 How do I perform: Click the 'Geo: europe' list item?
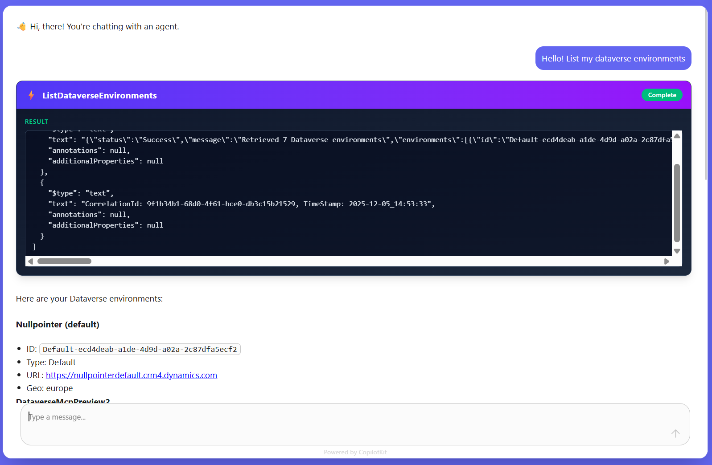[49, 388]
